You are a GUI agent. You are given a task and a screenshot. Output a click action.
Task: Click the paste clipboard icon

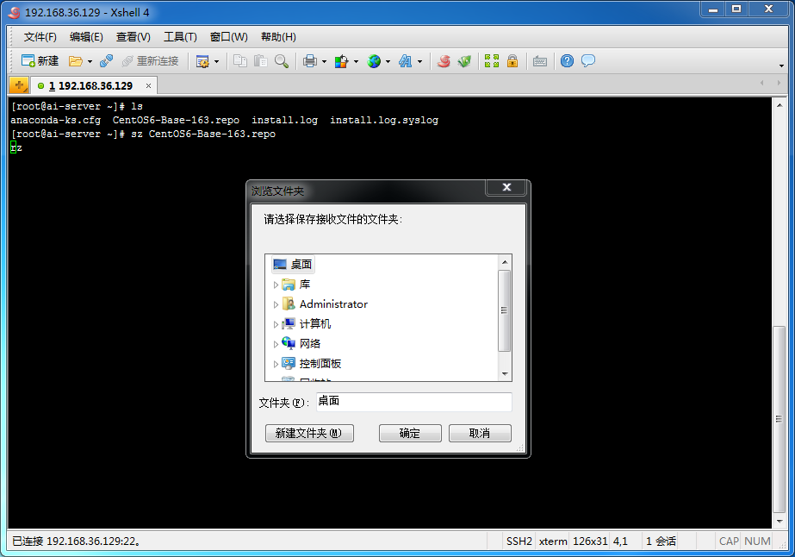(261, 61)
